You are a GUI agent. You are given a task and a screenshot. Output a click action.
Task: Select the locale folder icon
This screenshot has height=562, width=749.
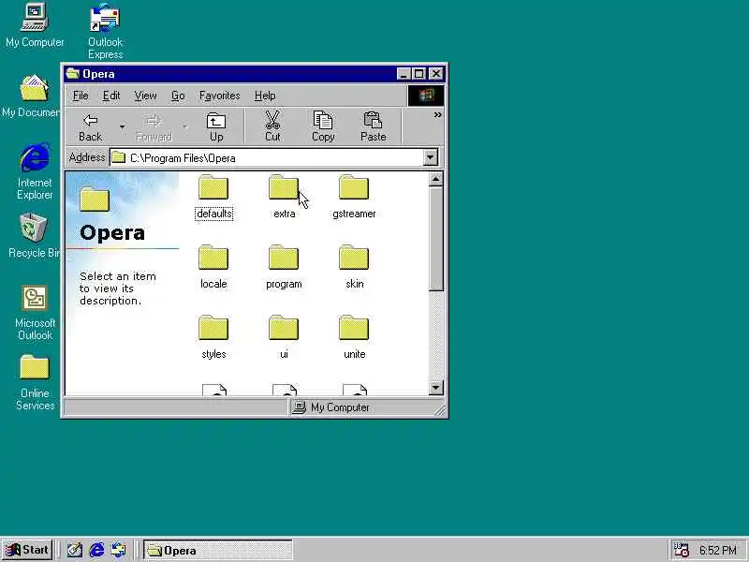pyautogui.click(x=213, y=258)
